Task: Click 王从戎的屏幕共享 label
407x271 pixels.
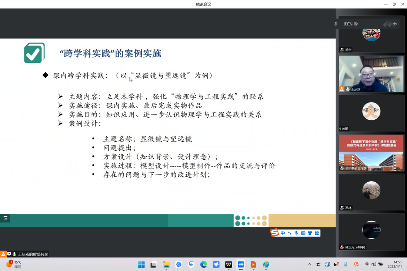Action: pyautogui.click(x=33, y=254)
